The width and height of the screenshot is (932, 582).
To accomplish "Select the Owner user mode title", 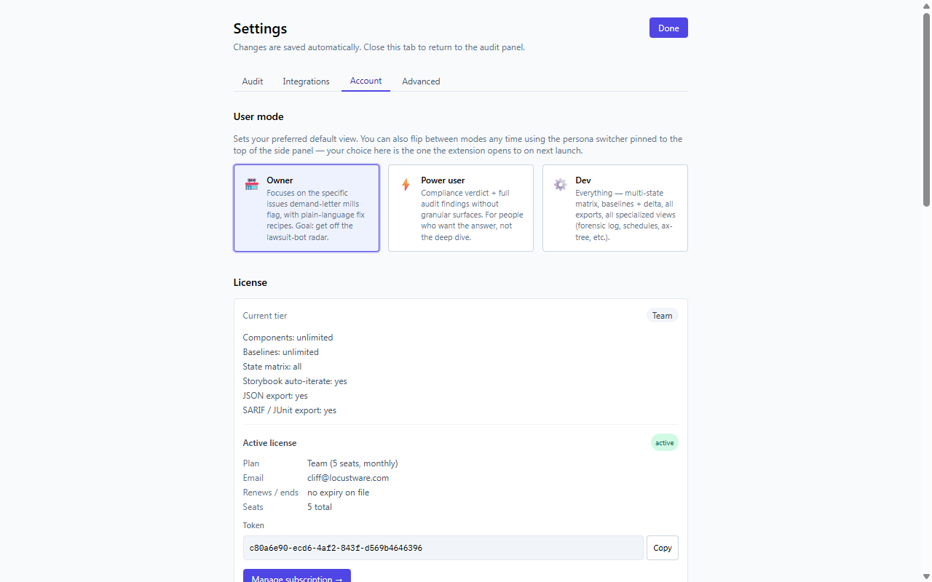I will pos(280,180).
